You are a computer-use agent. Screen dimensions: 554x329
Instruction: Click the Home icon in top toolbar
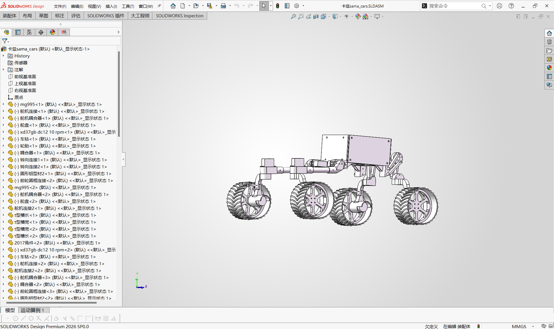173,6
